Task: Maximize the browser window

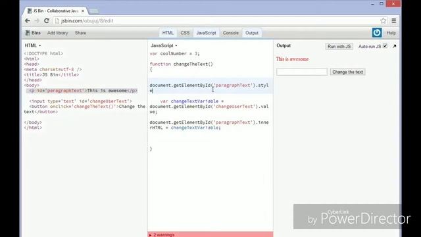Action: tap(382, 4)
